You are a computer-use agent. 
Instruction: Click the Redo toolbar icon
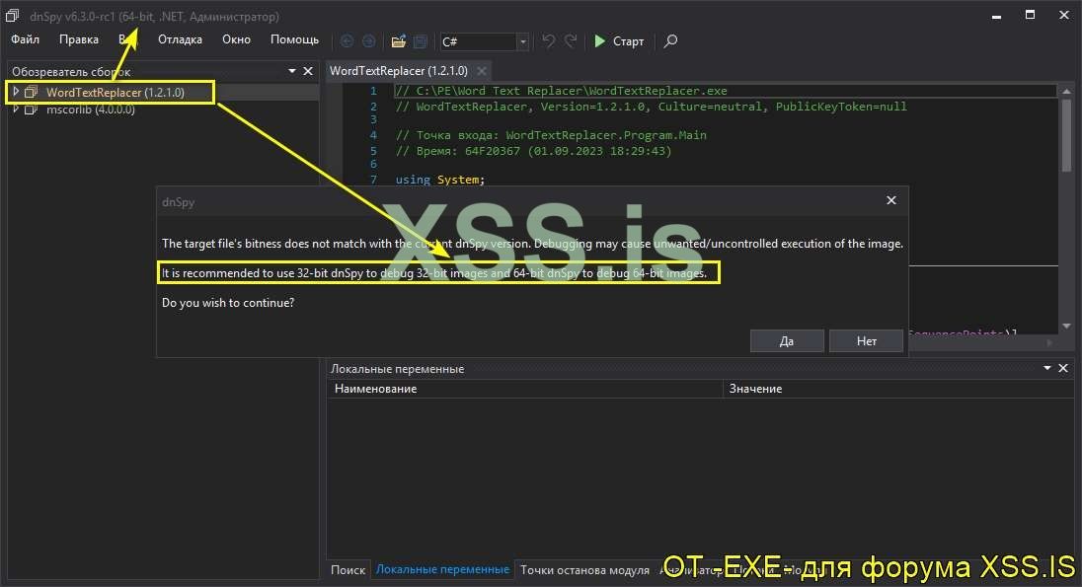pyautogui.click(x=571, y=41)
